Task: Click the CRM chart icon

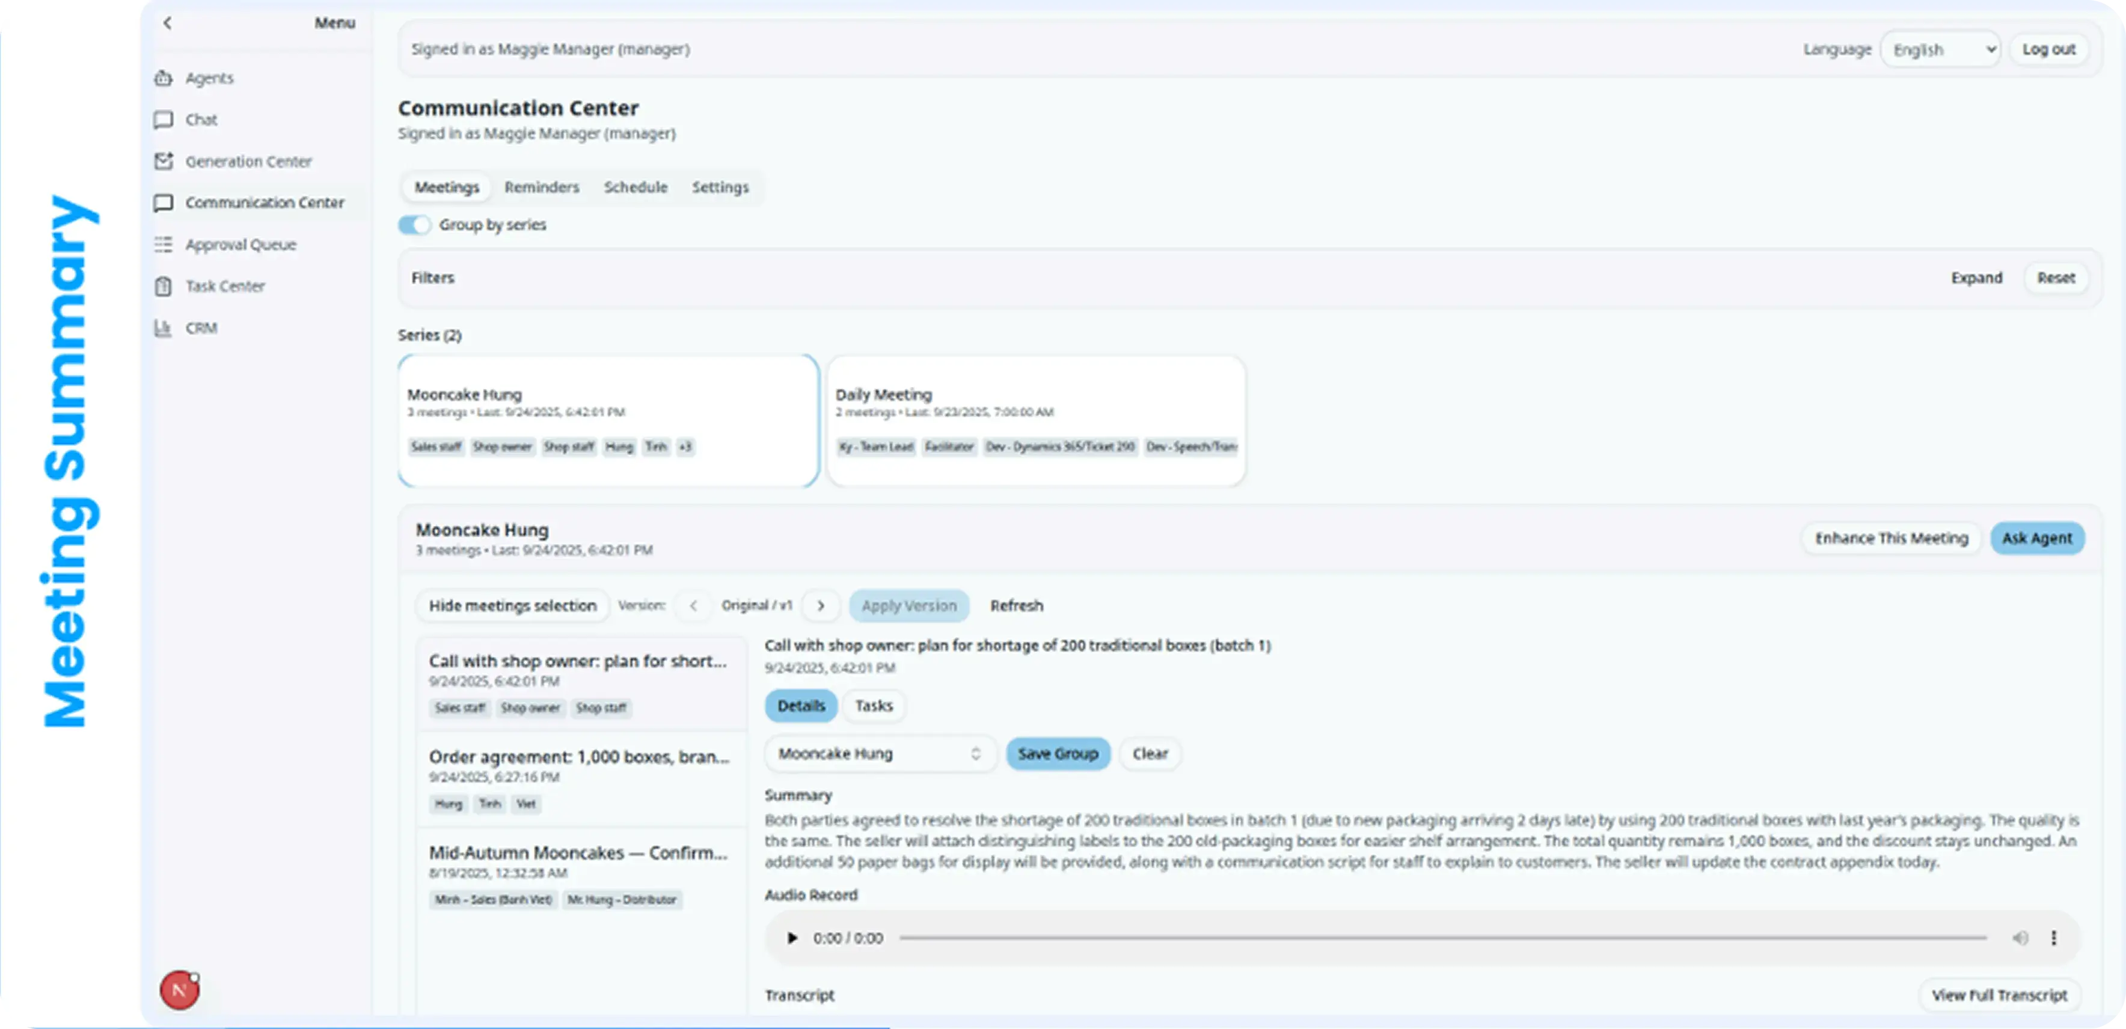Action: [164, 328]
